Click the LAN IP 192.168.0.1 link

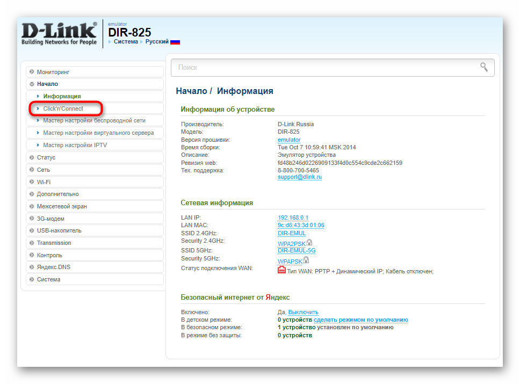click(293, 218)
